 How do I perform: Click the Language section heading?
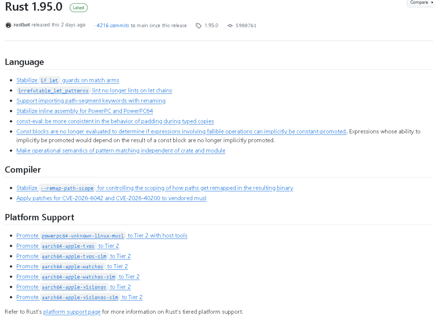pos(24,62)
